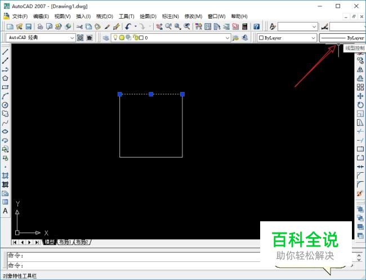Viewport: 366px width, 280px height.
Task: Select the Spline curve tool
Action: (x=5, y=123)
